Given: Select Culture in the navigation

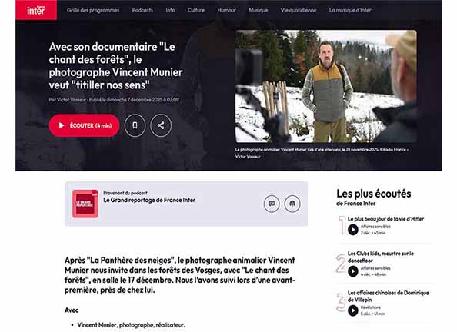Looking at the screenshot, I should pos(196,10).
